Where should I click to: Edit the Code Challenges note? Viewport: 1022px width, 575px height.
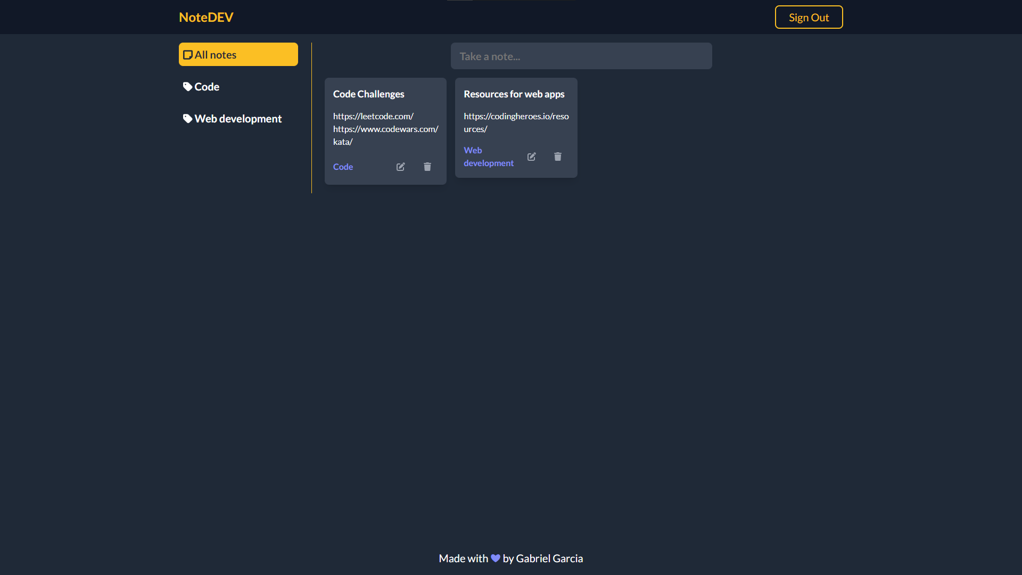coord(400,167)
